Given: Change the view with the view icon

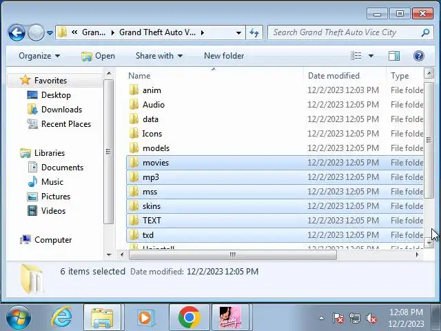Looking at the screenshot, I should pos(356,56).
